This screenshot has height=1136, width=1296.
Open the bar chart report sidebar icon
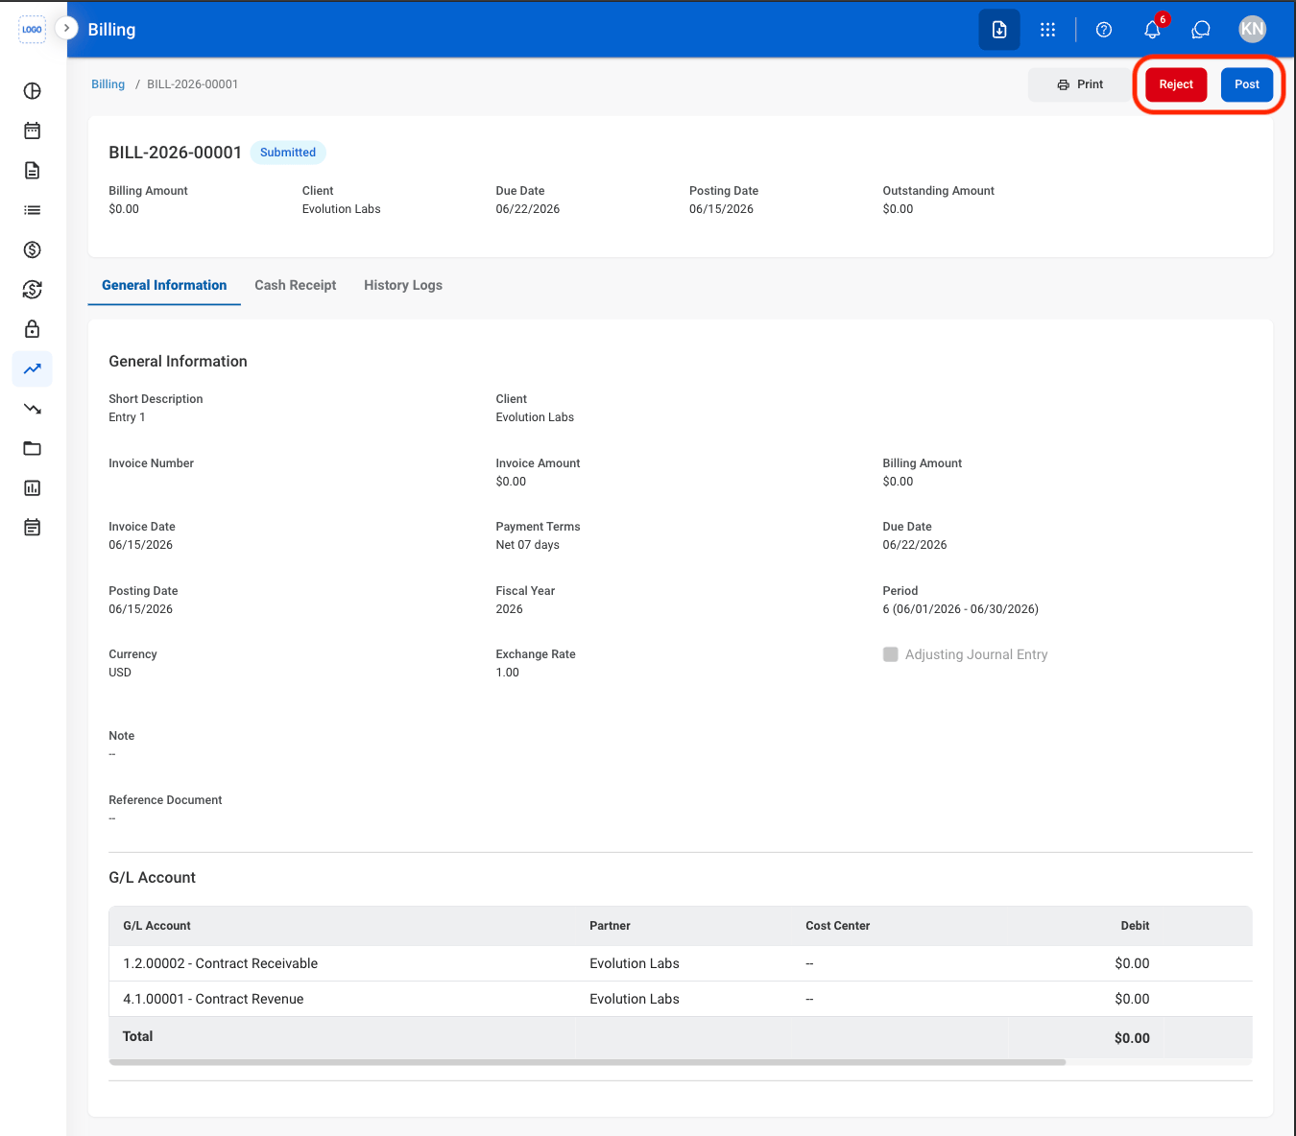33,488
